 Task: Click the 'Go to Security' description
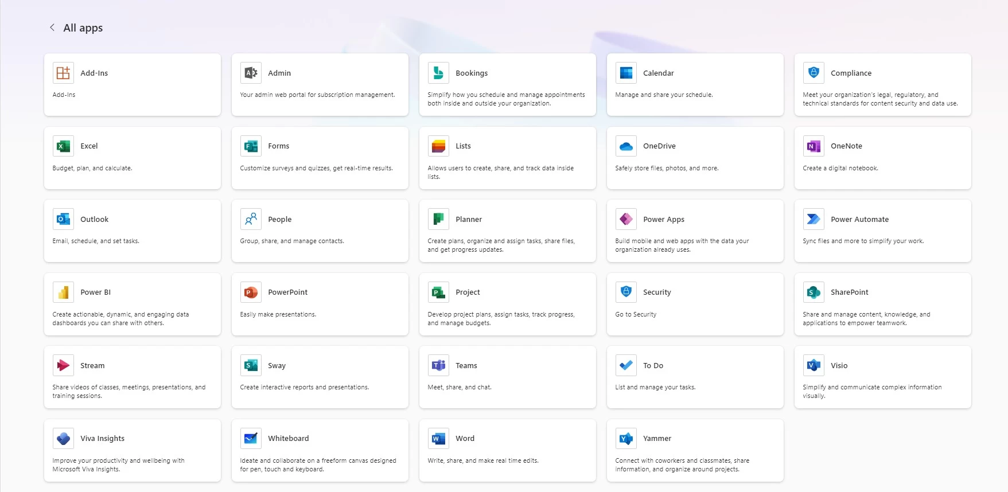coord(636,314)
